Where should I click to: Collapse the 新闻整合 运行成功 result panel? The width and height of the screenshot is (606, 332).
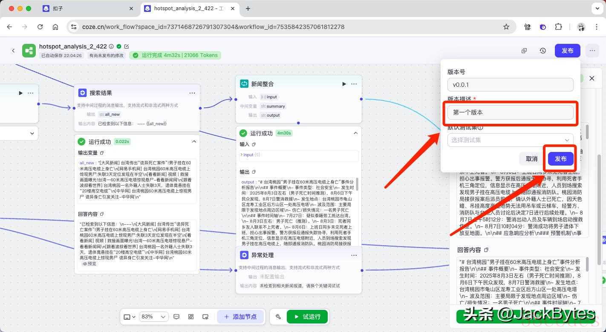pyautogui.click(x=355, y=133)
